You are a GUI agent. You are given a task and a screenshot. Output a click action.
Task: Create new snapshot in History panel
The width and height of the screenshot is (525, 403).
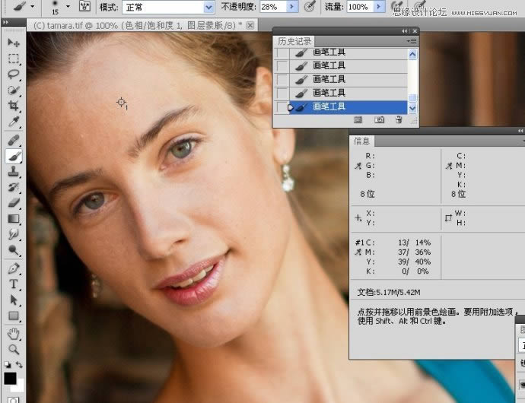pyautogui.click(x=379, y=120)
